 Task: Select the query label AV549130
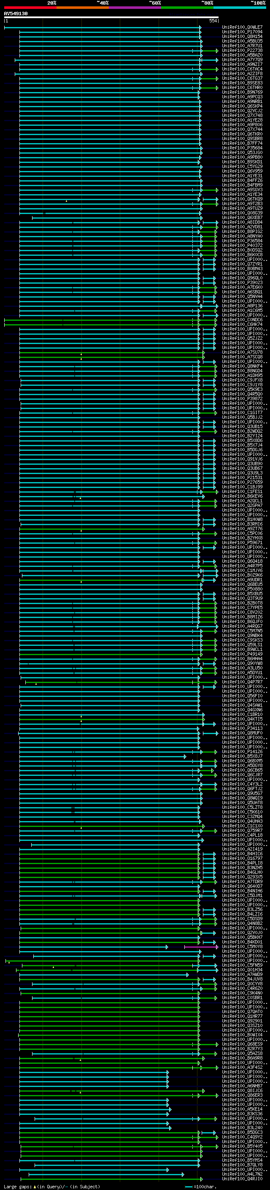(16, 14)
